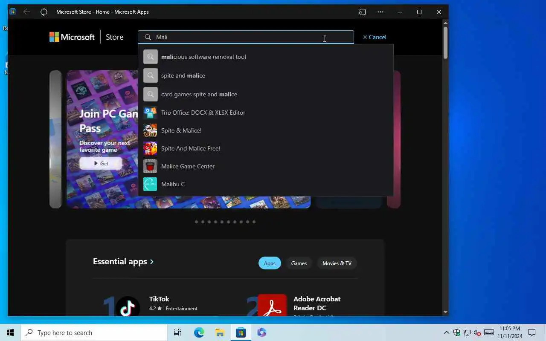The width and height of the screenshot is (546, 341).
Task: Expand Essential apps section chevron
Action: (151, 262)
